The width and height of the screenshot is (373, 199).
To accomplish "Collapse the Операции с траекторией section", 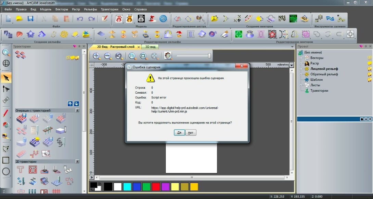I will [77, 110].
